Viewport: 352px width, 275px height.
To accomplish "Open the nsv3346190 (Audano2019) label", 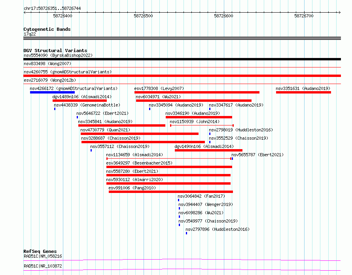I will (193, 113).
